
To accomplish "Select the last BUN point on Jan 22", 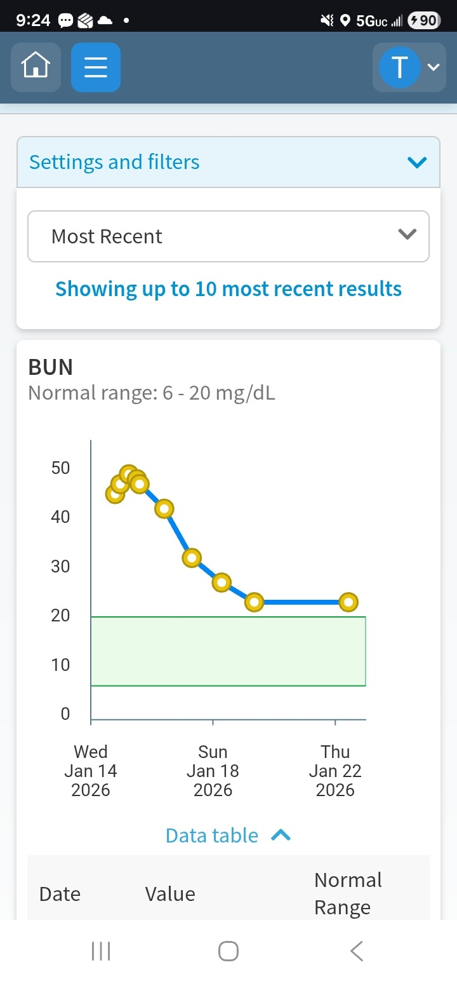I will click(348, 602).
